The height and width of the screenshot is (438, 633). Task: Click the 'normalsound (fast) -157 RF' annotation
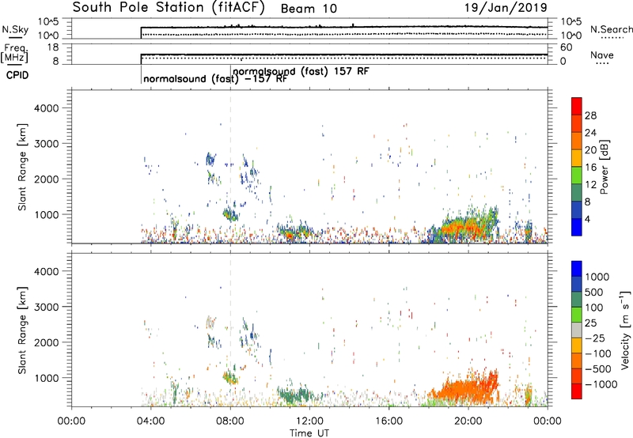tap(215, 79)
